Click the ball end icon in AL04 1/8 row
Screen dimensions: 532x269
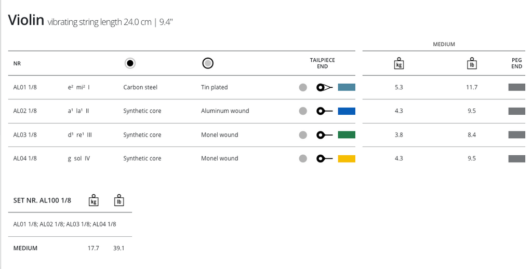pyautogui.click(x=325, y=158)
